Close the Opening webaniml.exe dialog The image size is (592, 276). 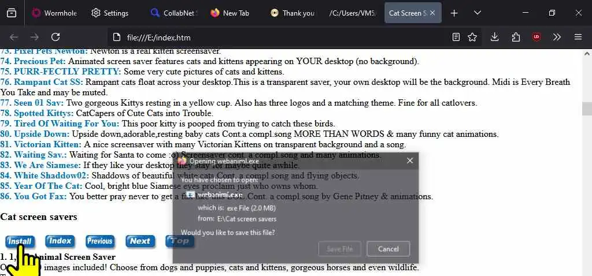point(410,161)
